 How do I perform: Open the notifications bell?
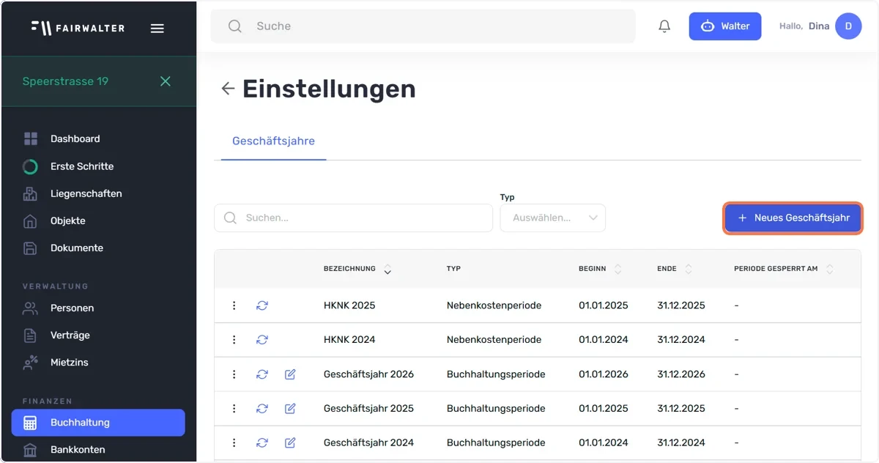pos(664,26)
